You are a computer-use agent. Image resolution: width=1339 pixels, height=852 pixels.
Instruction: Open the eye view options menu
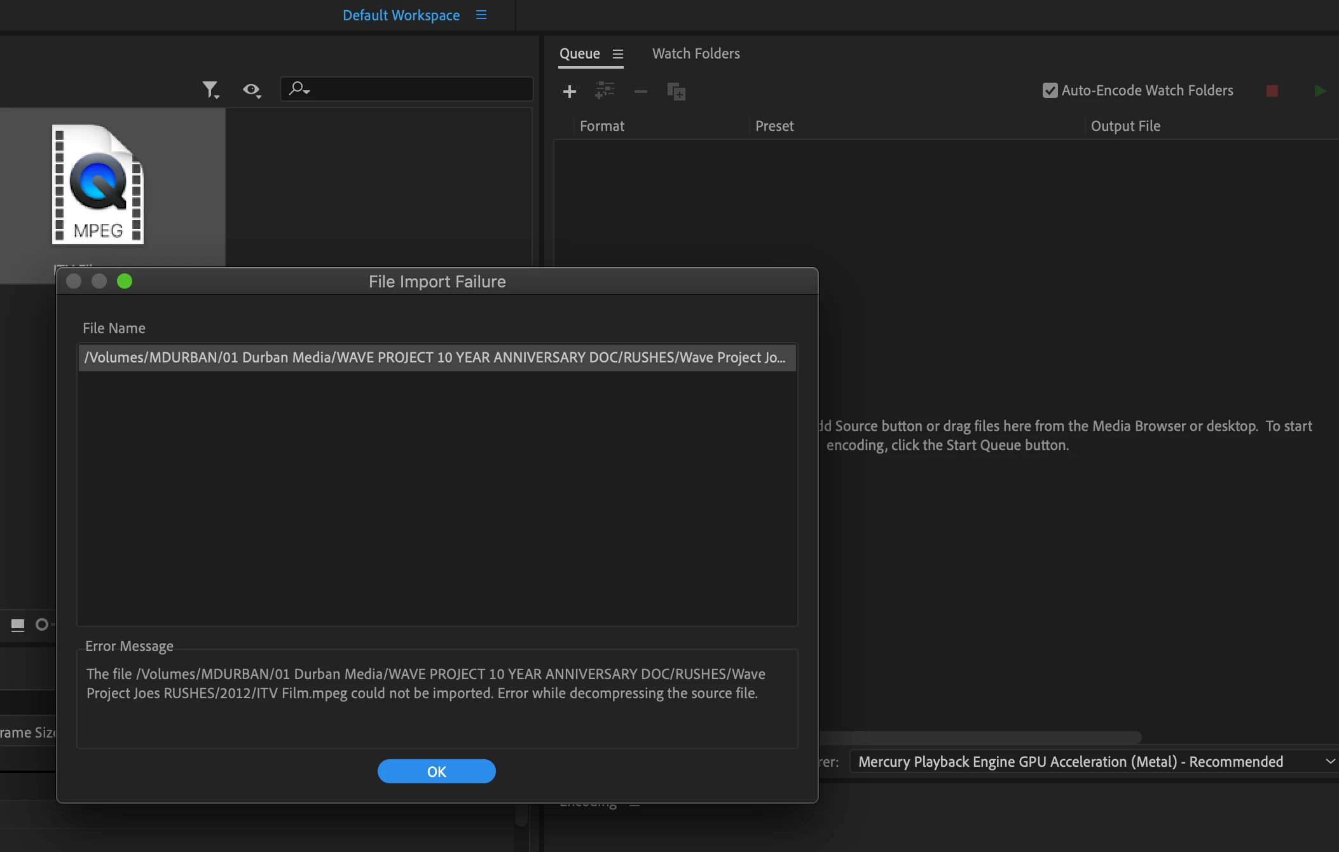coord(252,90)
